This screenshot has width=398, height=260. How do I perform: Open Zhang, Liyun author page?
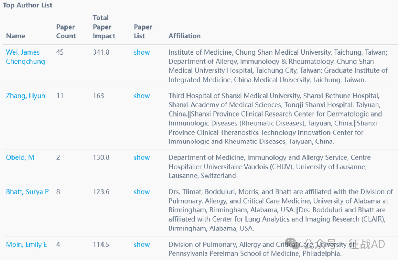pyautogui.click(x=25, y=96)
